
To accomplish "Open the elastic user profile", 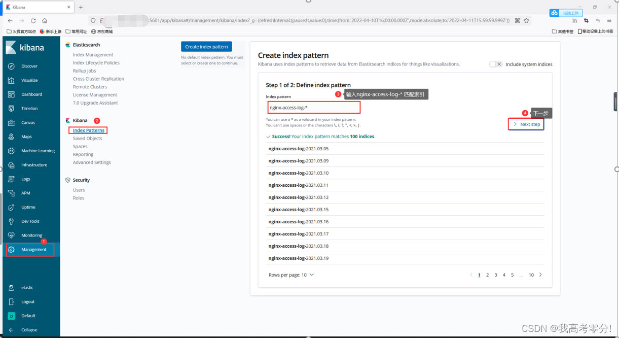I will (27, 288).
